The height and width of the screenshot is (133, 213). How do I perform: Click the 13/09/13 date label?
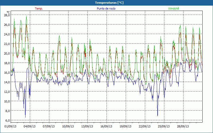pyautogui.click(x=87, y=127)
